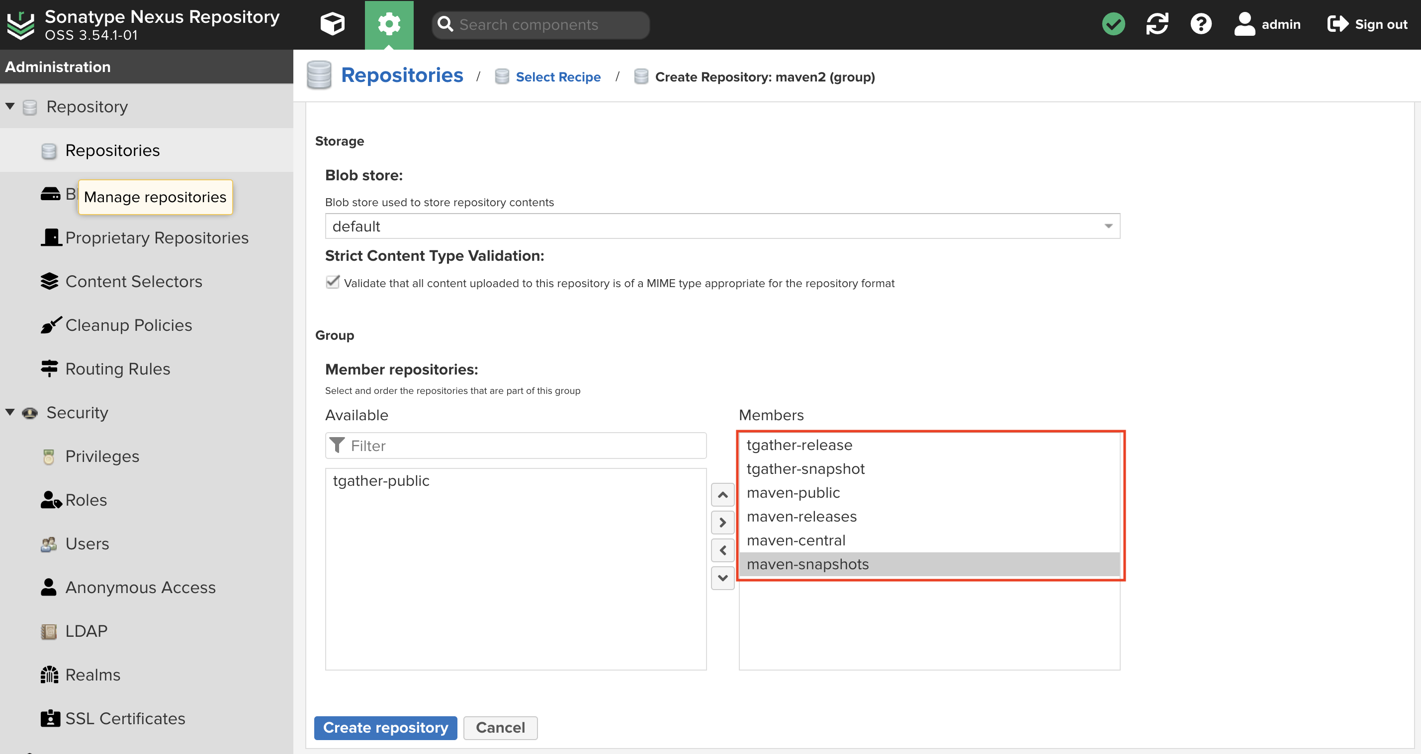Screen dimensions: 1421x754
Task: Collapse the Security tree section
Action: pyautogui.click(x=10, y=412)
